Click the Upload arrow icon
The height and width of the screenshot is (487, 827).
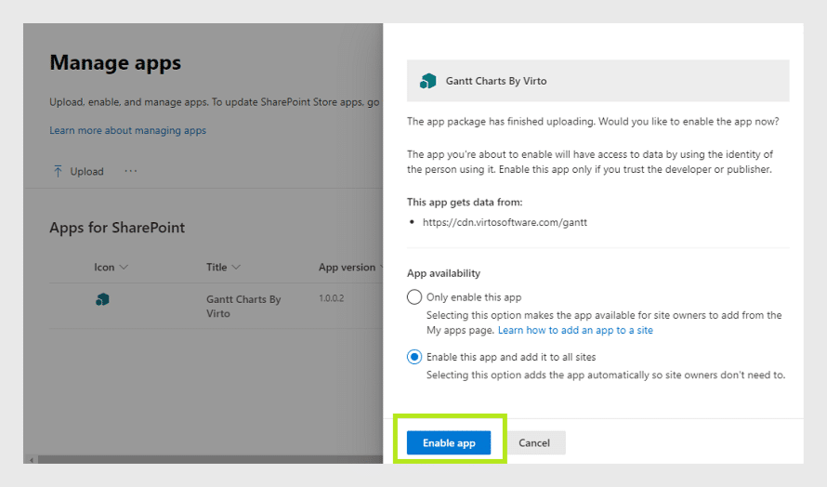(58, 171)
